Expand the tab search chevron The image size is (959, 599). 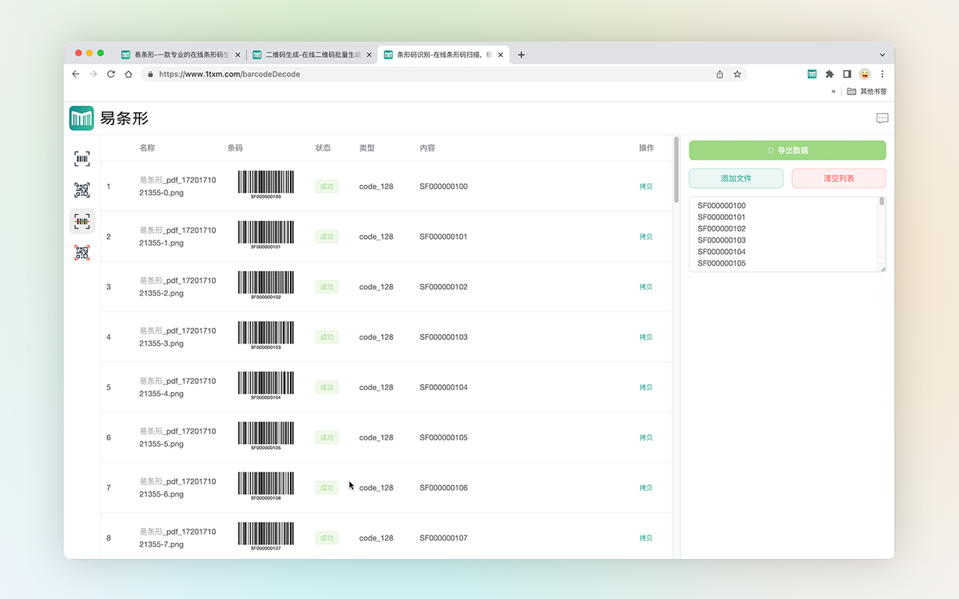point(882,55)
